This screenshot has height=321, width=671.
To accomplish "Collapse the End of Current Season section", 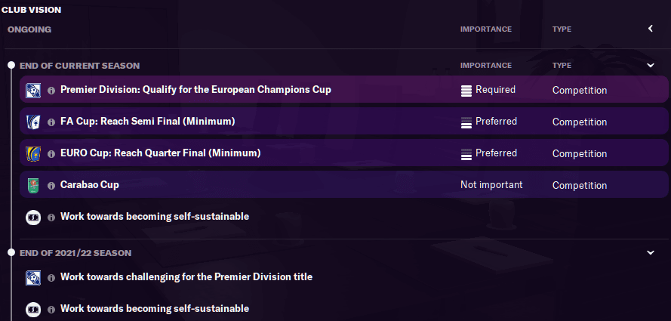I will click(x=651, y=66).
